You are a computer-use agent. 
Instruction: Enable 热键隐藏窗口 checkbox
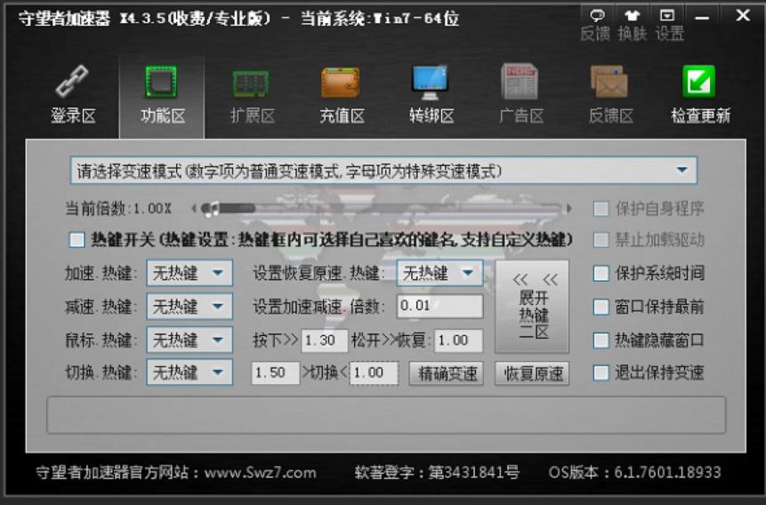pyautogui.click(x=601, y=340)
